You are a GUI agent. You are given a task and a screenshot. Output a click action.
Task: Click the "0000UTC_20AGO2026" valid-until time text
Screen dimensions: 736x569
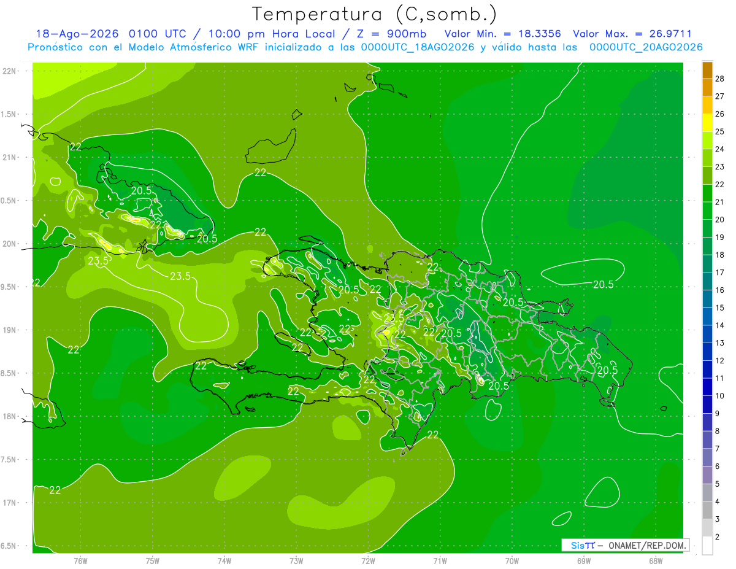pos(646,47)
